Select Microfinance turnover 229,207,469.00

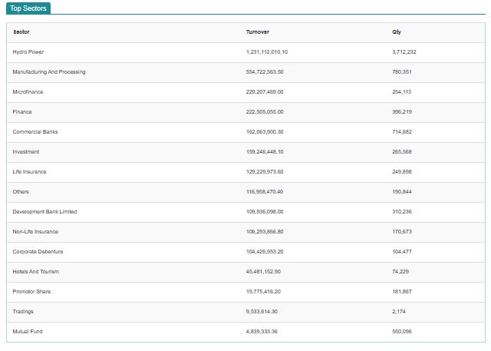tap(265, 92)
